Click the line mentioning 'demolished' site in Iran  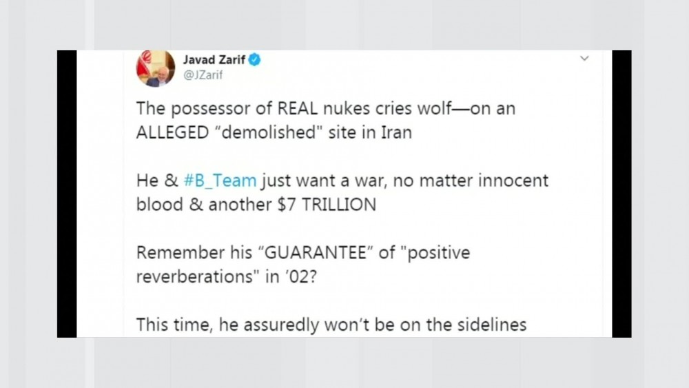click(x=274, y=131)
